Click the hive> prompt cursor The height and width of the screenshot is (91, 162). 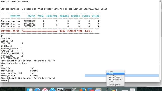(x=9, y=80)
